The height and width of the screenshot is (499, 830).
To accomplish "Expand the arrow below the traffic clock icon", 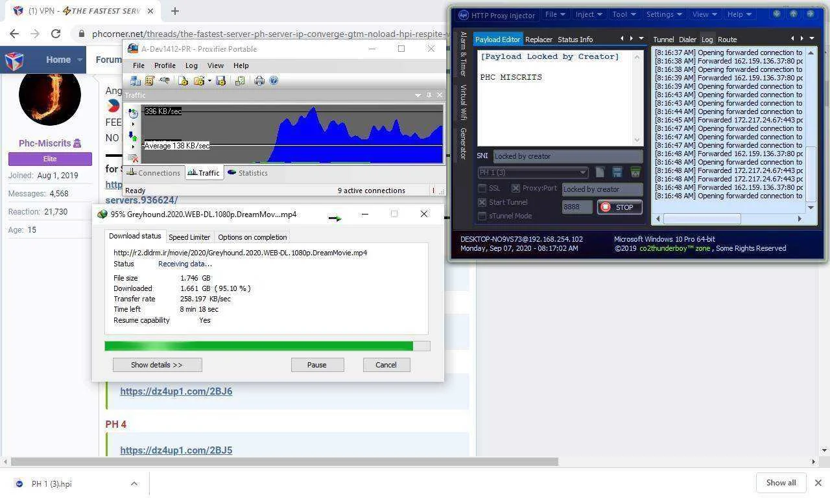I will [133, 124].
